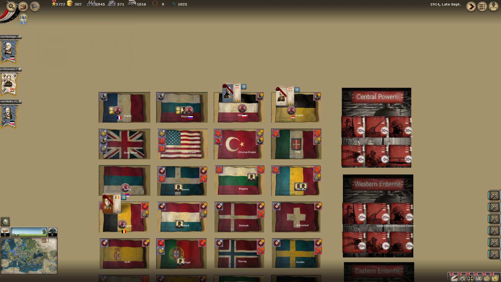The width and height of the screenshot is (501, 282).
Task: Click the first crossed-swords battle notification
Action: [494, 196]
